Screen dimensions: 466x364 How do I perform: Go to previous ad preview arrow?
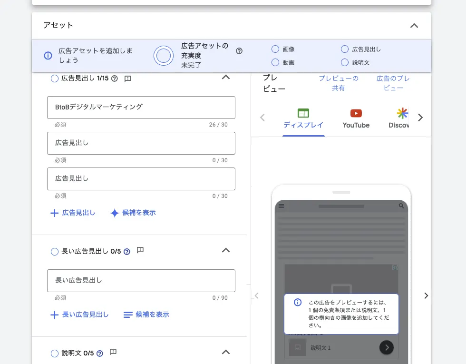[x=257, y=295]
